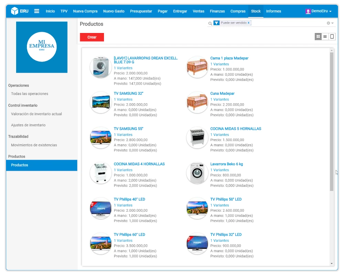The image size is (344, 275).
Task: Click the DemoEiru user avatar
Action: [308, 11]
